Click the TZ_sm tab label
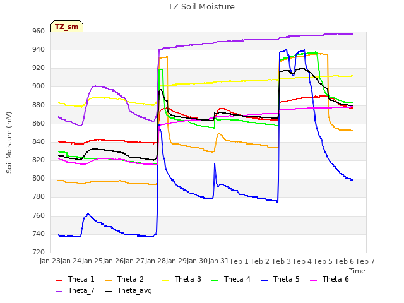Image resolution: width=404 pixels, height=303 pixels. pyautogui.click(x=66, y=27)
